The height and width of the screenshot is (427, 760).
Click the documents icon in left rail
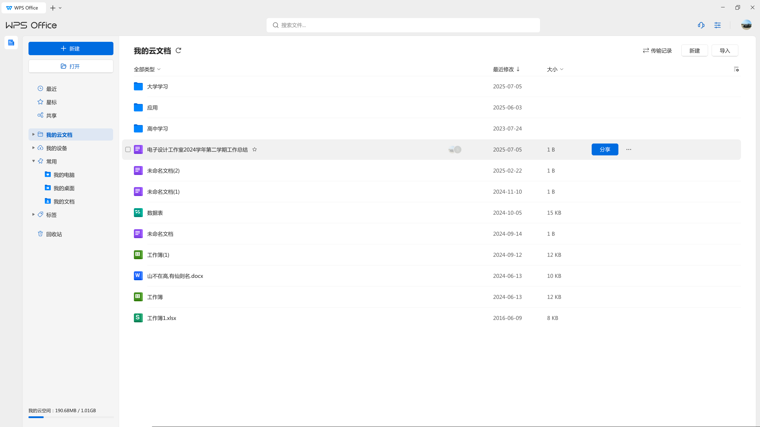(x=11, y=43)
